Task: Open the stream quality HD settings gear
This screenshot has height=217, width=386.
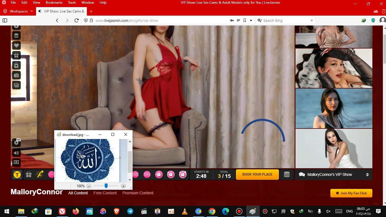Action: pos(16,143)
